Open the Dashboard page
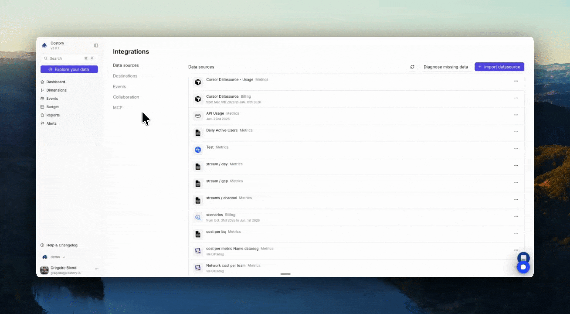 (56, 82)
